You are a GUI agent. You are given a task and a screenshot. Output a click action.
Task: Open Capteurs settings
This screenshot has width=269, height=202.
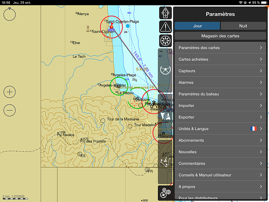tap(220, 71)
